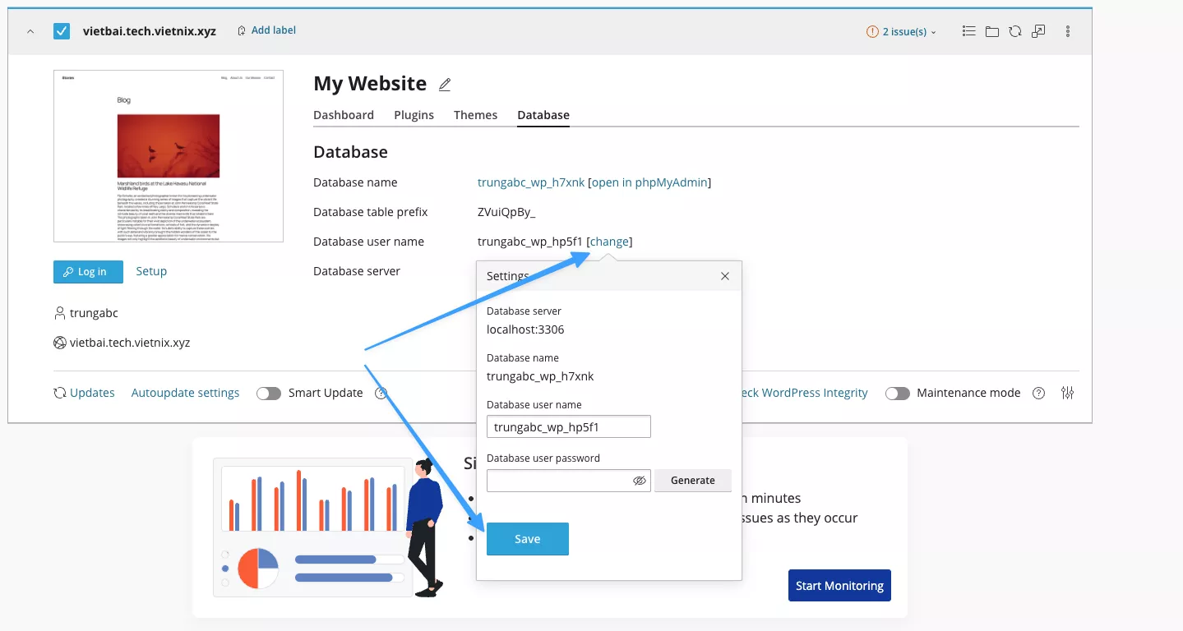Image resolution: width=1183 pixels, height=631 pixels.
Task: Turn on Maintenance mode
Action: pyautogui.click(x=897, y=393)
